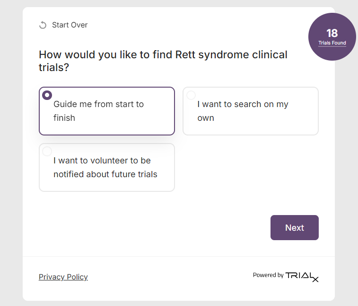Click the Start Over circular arrow icon
358x306 pixels.
point(43,25)
